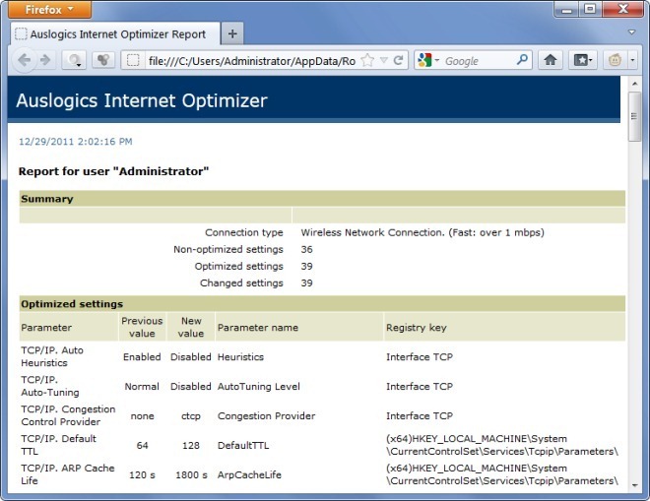This screenshot has width=650, height=501.
Task: Click the site identity icon in address bar
Action: [133, 60]
